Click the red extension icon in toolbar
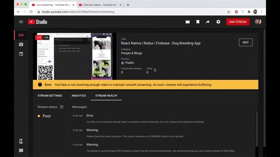Viewport: 280px width, 157px height. 236,12
